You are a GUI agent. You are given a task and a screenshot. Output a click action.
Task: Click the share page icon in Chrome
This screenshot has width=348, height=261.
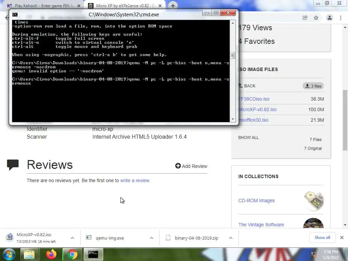coord(305,18)
